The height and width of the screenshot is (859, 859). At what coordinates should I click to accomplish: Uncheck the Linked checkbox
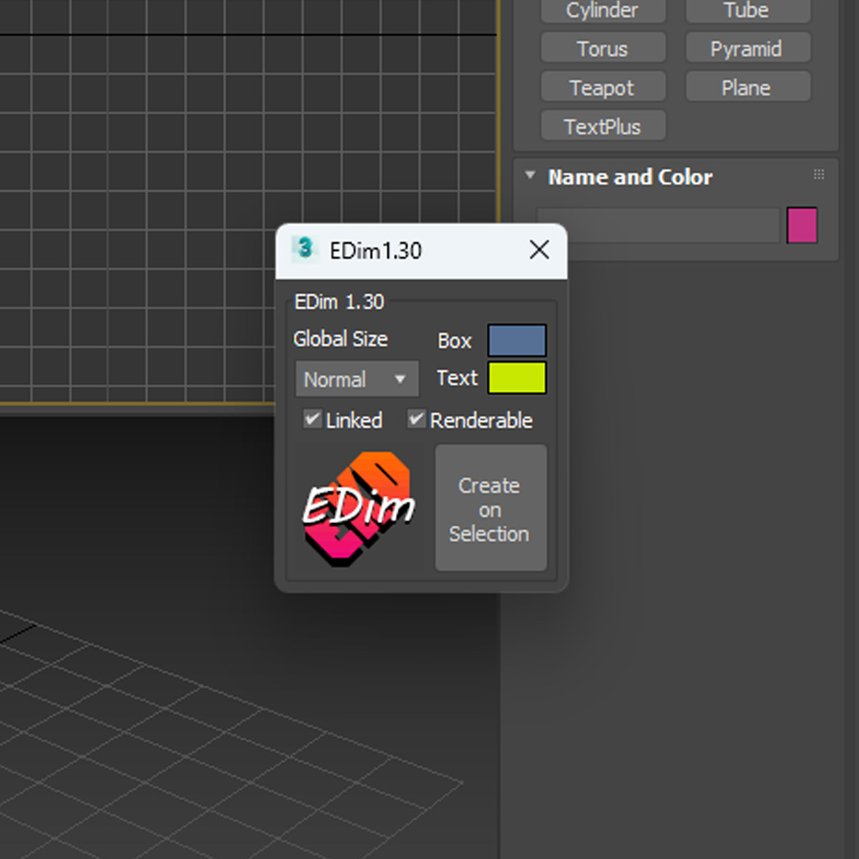[x=313, y=419]
